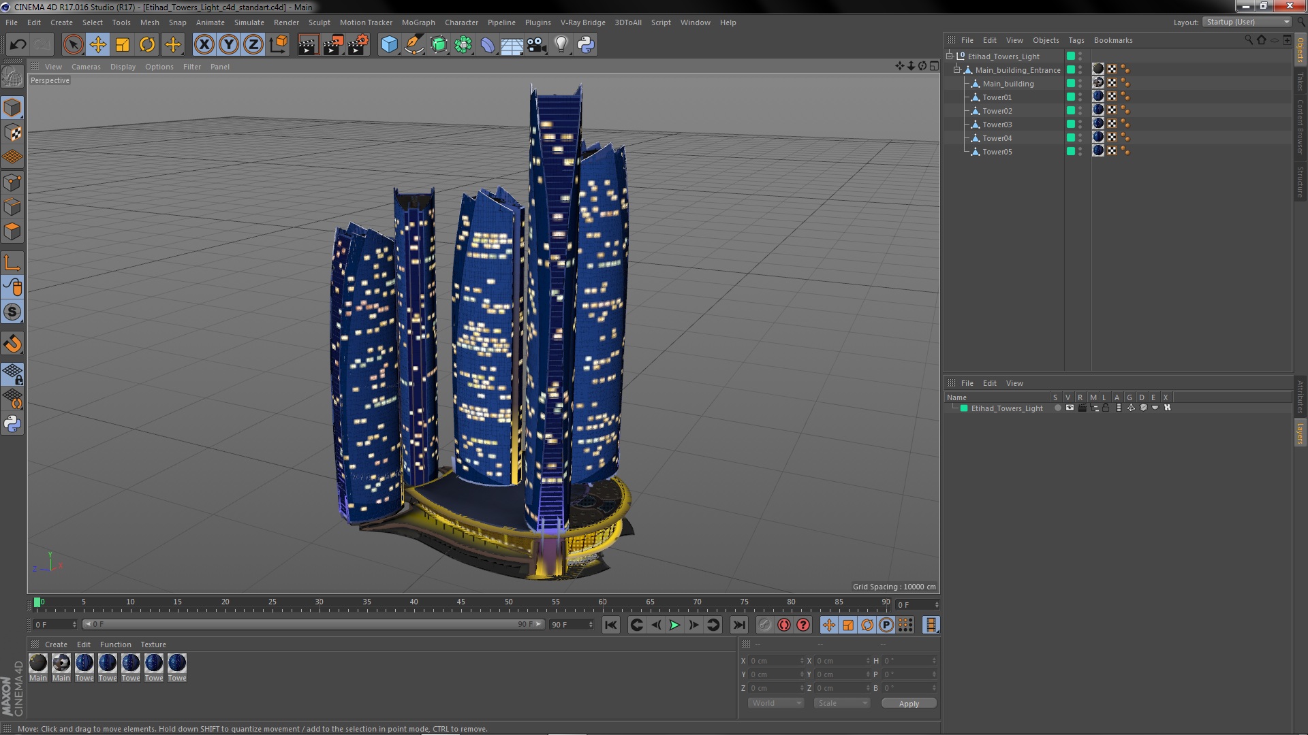The image size is (1308, 735).
Task: Open the File menu
Action: point(12,22)
